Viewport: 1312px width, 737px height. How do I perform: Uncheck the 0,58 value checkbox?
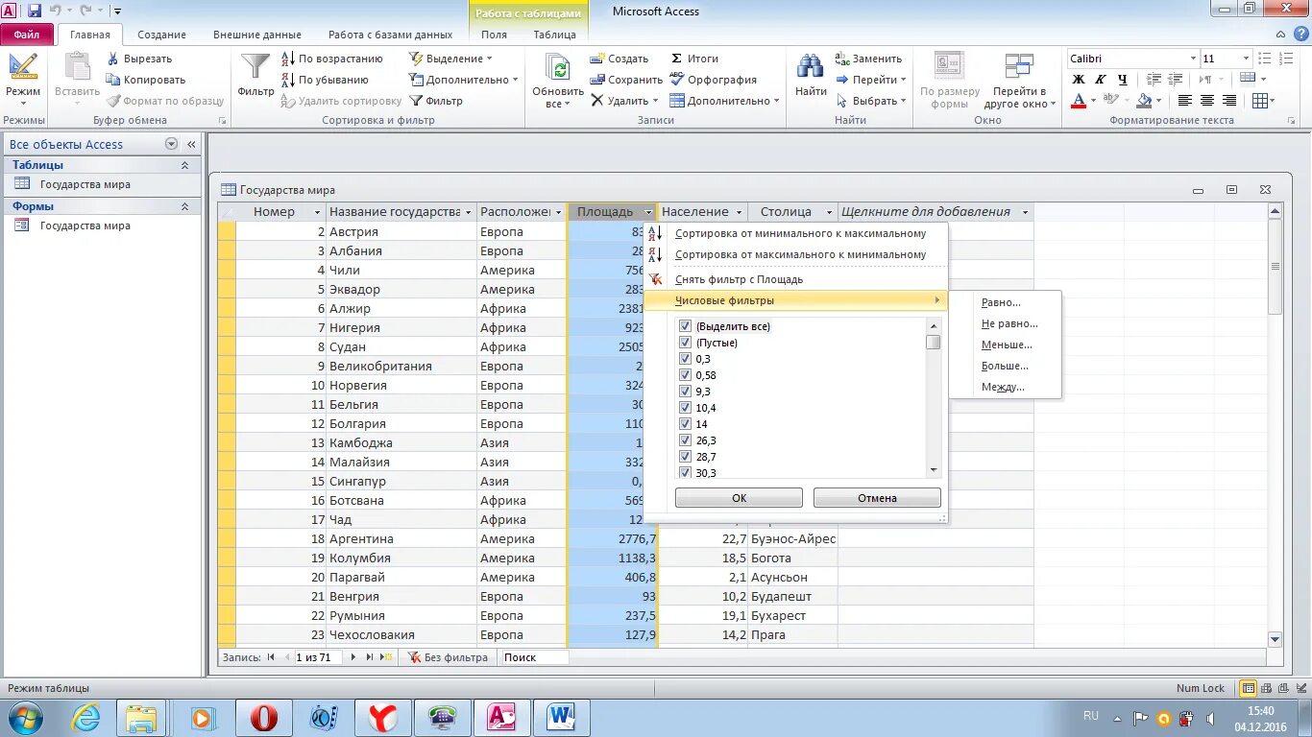tap(685, 375)
